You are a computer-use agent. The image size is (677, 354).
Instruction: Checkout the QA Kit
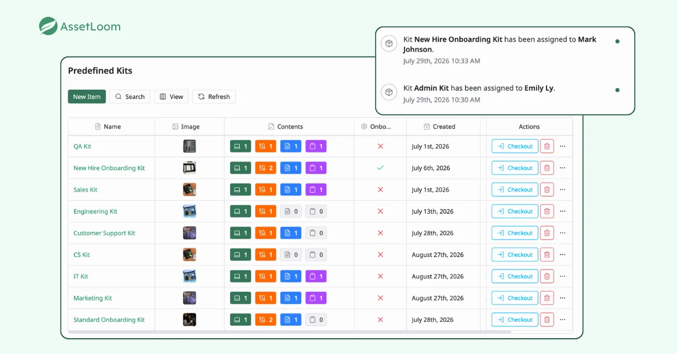tap(515, 147)
